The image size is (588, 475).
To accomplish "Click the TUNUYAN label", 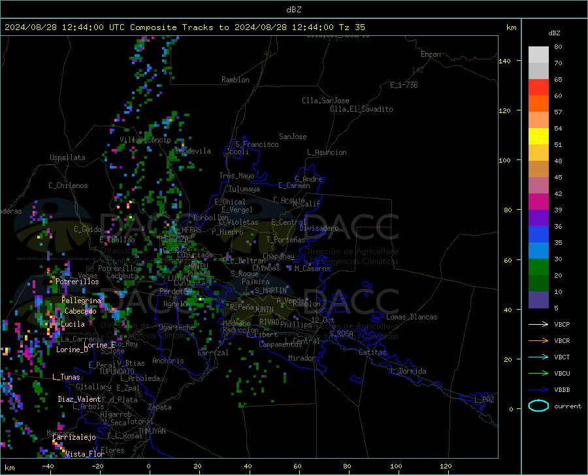I will coord(152,431).
